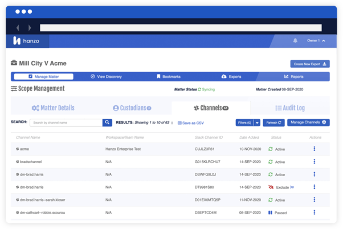
Task: Click the Syncing matter status icon
Action: coord(199,89)
